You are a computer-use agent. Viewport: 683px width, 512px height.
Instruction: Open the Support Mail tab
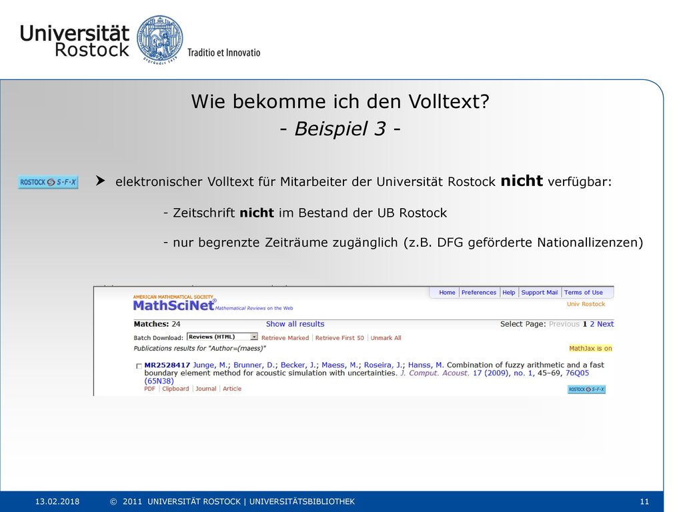539,293
